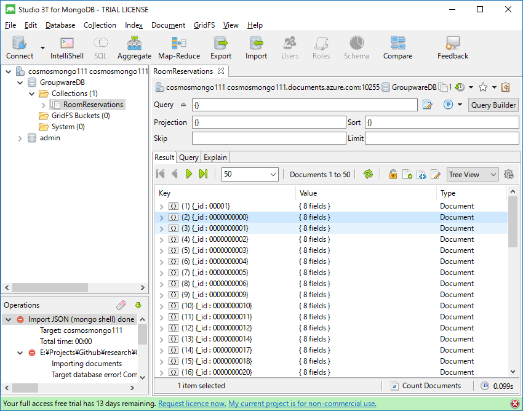523x411 pixels.
Task: Click the Skip input field
Action: point(269,138)
